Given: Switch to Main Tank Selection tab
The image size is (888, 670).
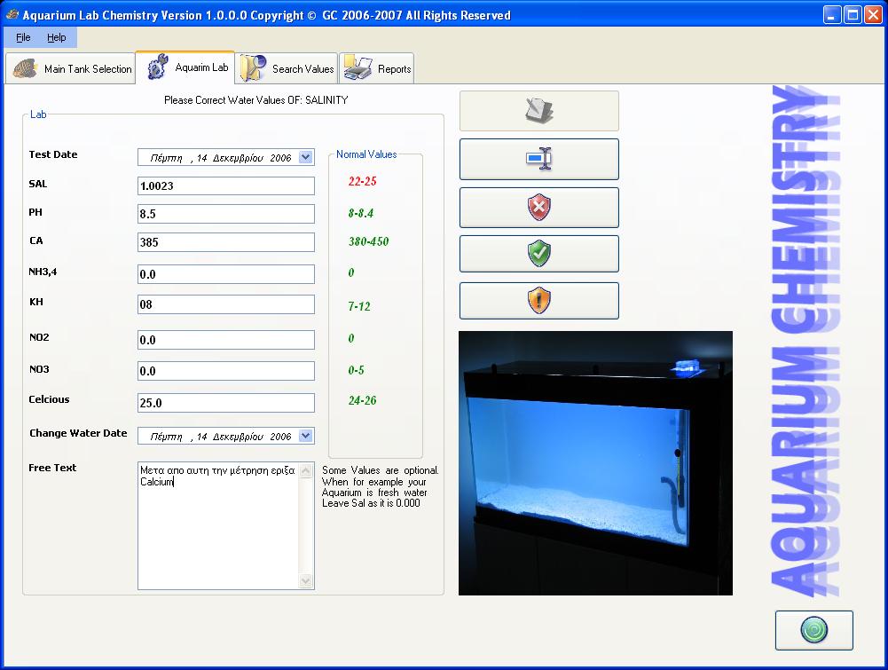Looking at the screenshot, I should [x=71, y=68].
